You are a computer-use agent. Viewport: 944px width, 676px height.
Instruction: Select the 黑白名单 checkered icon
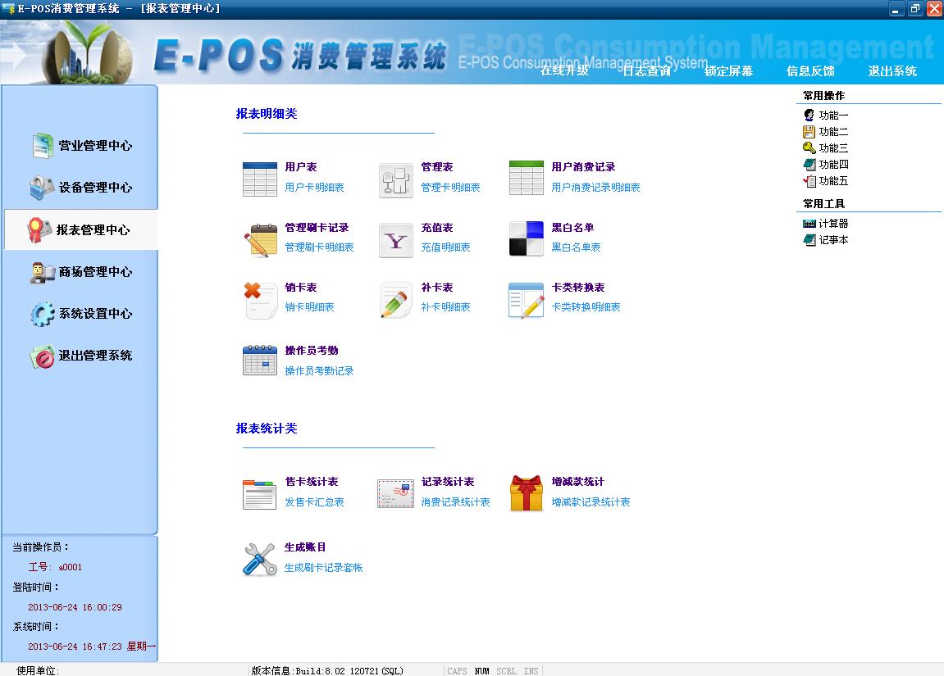click(526, 239)
